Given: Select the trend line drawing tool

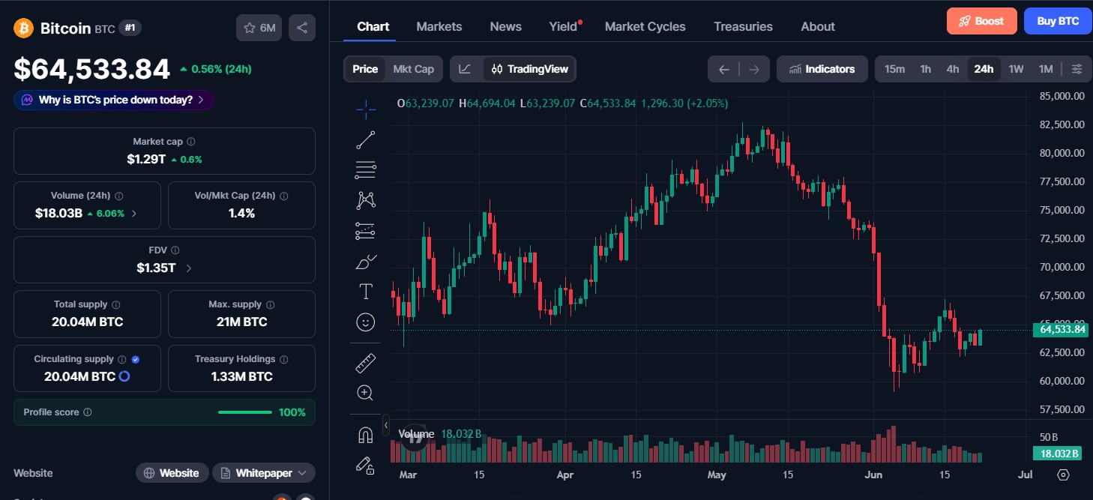Looking at the screenshot, I should [366, 140].
